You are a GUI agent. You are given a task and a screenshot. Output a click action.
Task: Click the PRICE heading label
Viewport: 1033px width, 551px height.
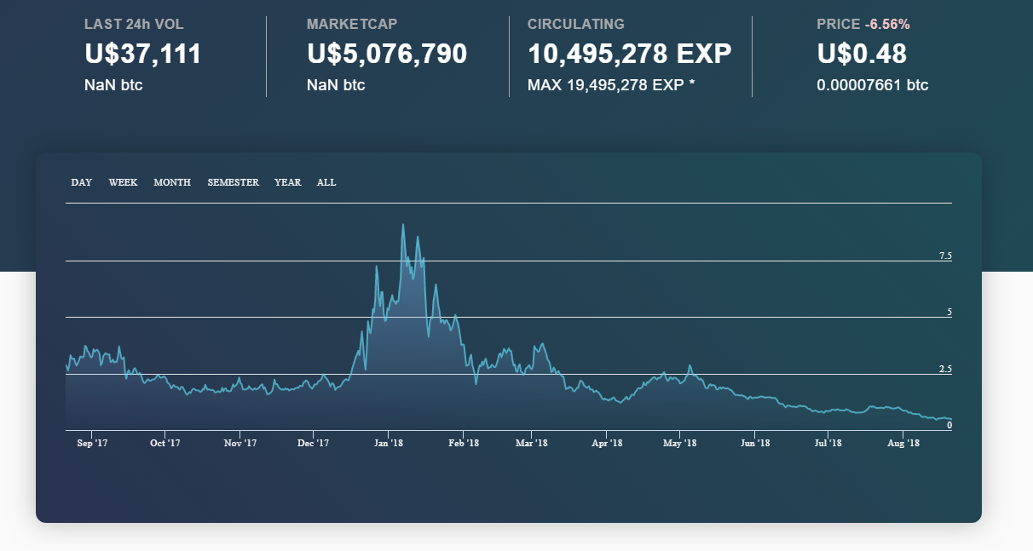[839, 25]
